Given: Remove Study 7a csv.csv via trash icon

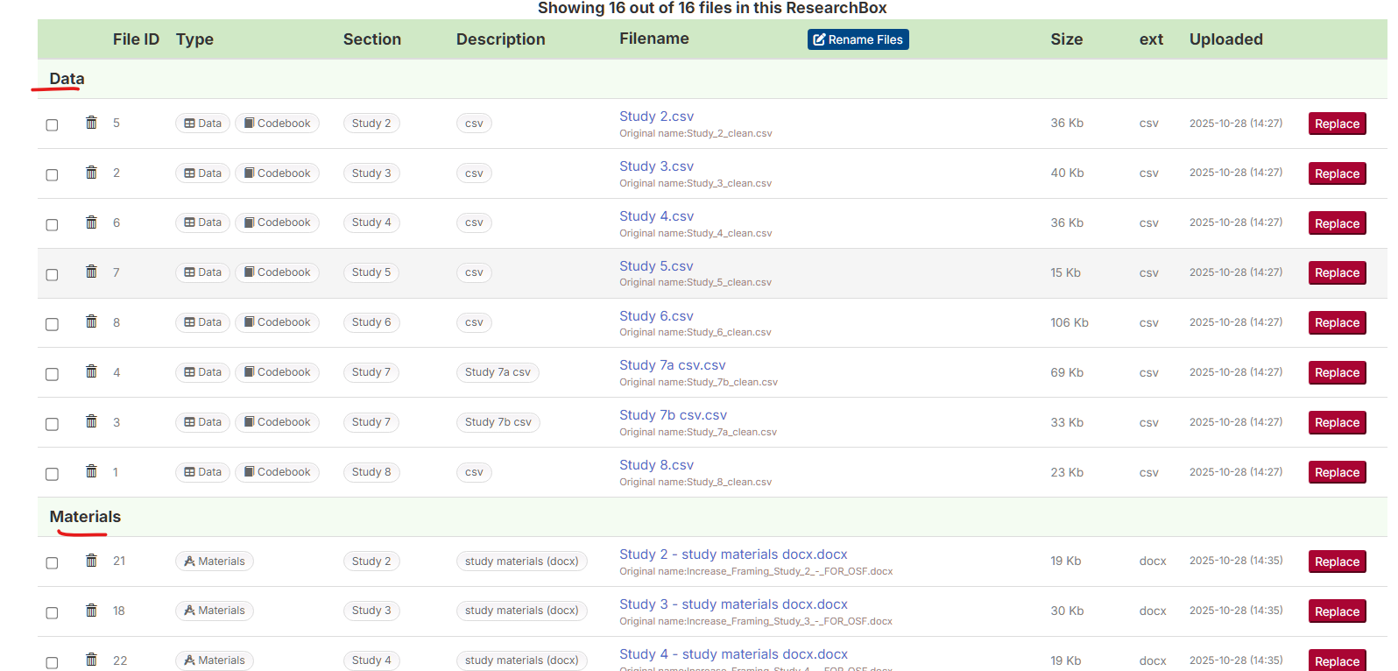Looking at the screenshot, I should coord(91,371).
